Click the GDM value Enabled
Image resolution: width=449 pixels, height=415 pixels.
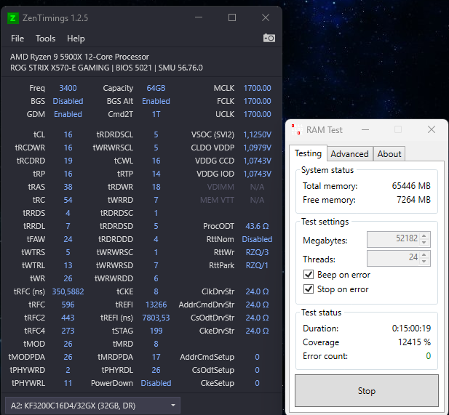click(68, 114)
